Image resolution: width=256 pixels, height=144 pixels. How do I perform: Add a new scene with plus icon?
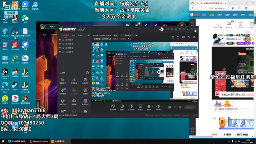[89, 35]
